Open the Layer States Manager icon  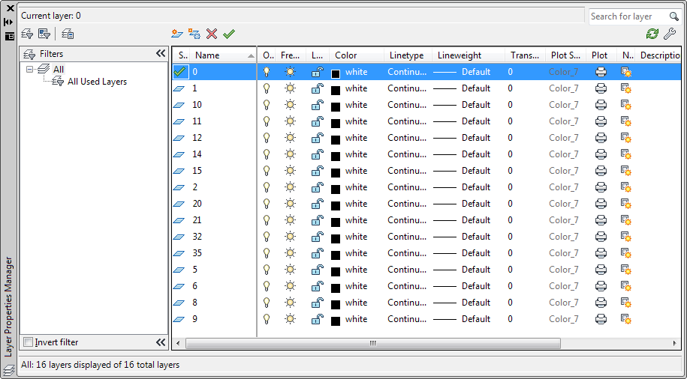pyautogui.click(x=68, y=34)
